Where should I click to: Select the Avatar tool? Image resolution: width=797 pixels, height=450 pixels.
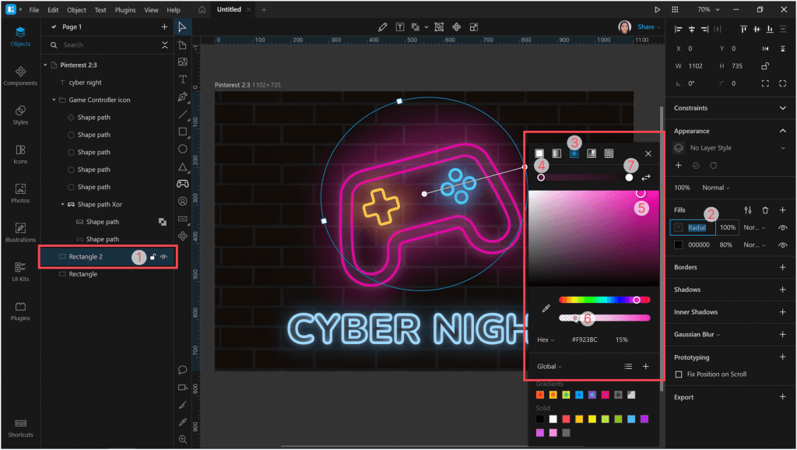tap(182, 202)
